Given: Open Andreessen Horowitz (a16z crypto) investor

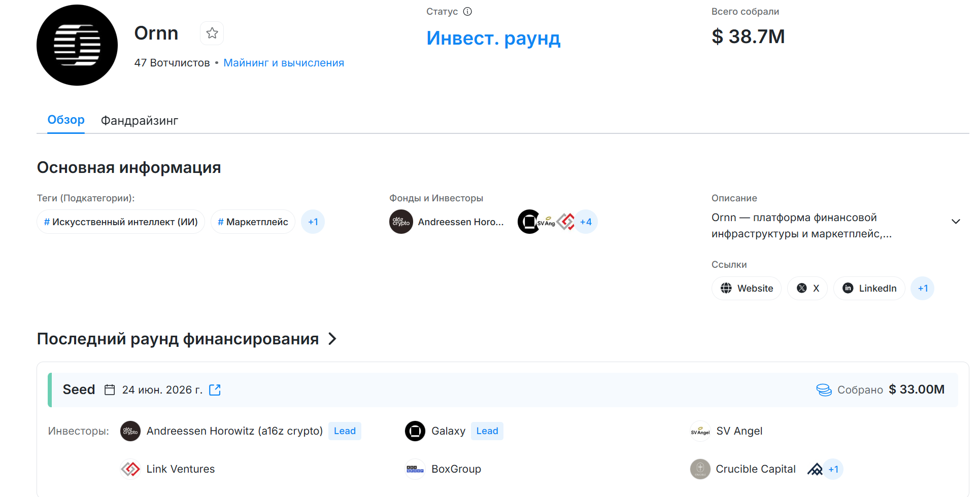Looking at the screenshot, I should pos(234,431).
